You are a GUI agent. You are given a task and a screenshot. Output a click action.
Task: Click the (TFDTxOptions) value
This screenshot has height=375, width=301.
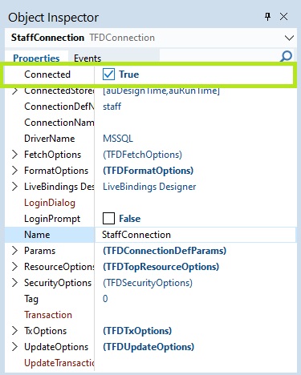click(x=137, y=331)
